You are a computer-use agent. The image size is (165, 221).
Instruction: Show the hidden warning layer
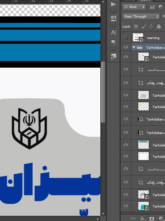click(x=126, y=37)
